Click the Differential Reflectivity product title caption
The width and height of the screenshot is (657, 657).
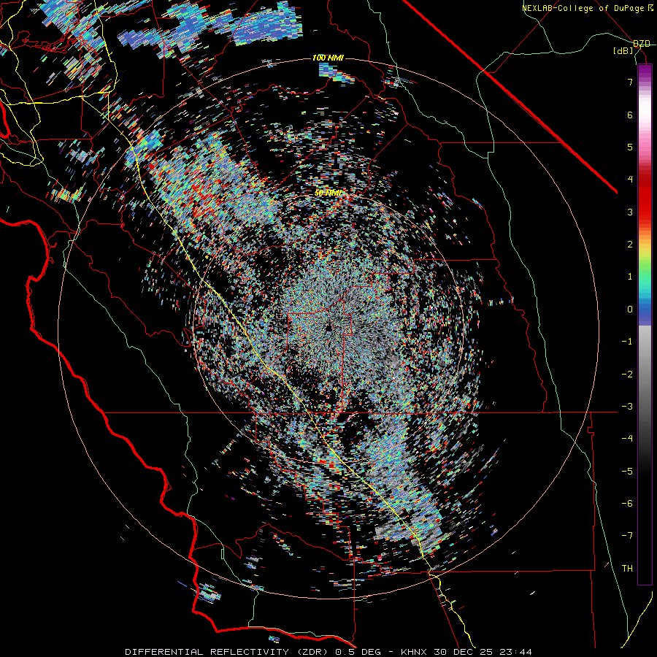[328, 652]
